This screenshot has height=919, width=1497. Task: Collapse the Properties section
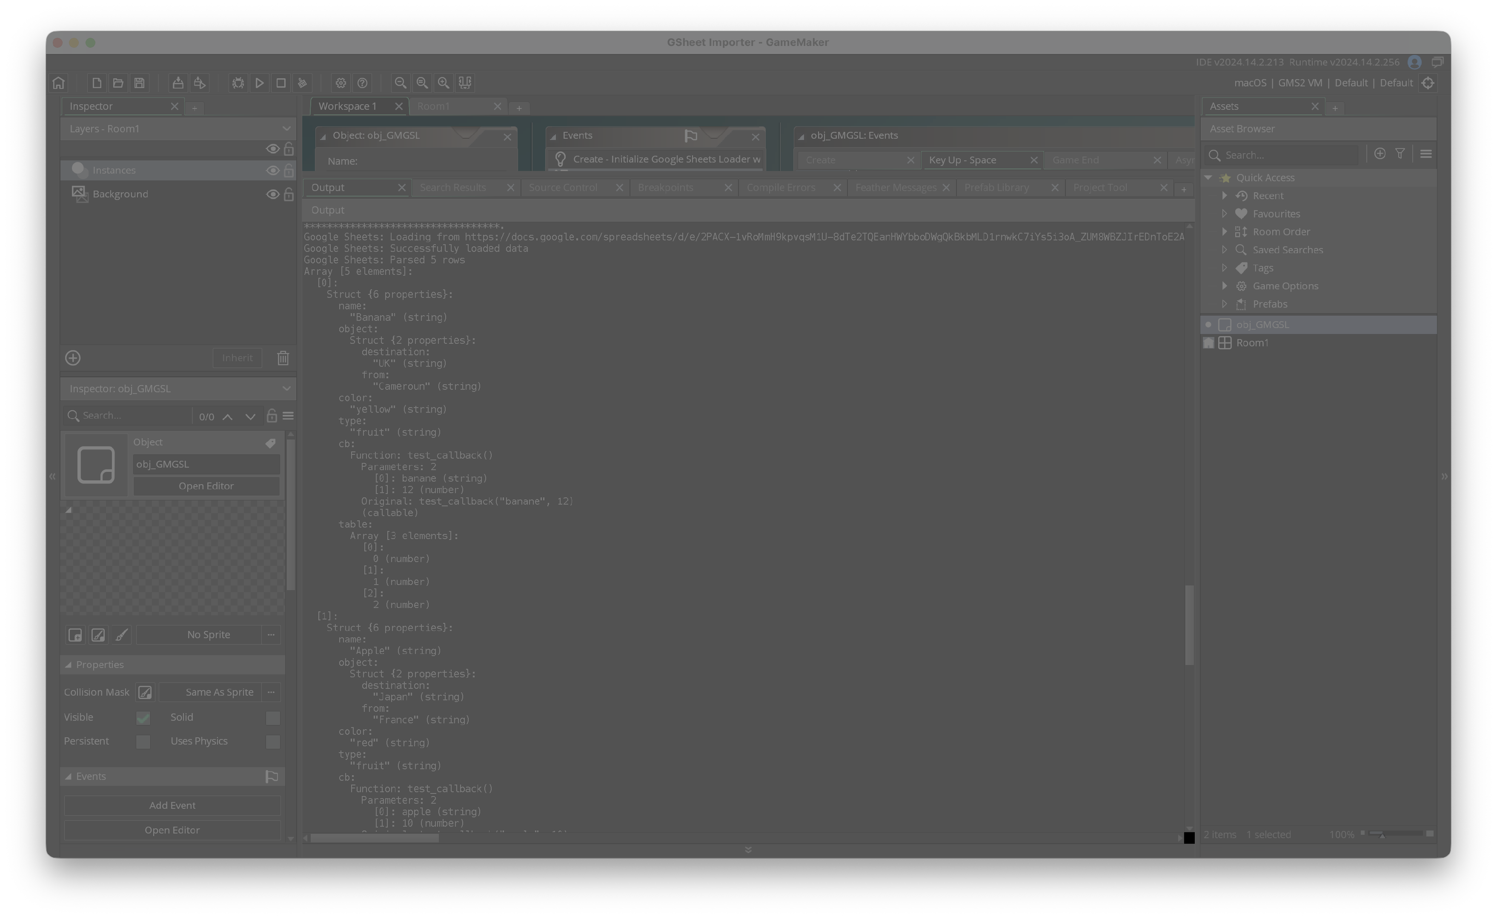[69, 665]
